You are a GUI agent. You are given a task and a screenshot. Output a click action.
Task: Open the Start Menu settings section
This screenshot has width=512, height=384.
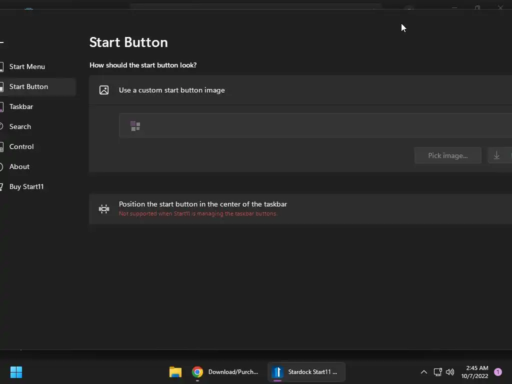pos(27,66)
